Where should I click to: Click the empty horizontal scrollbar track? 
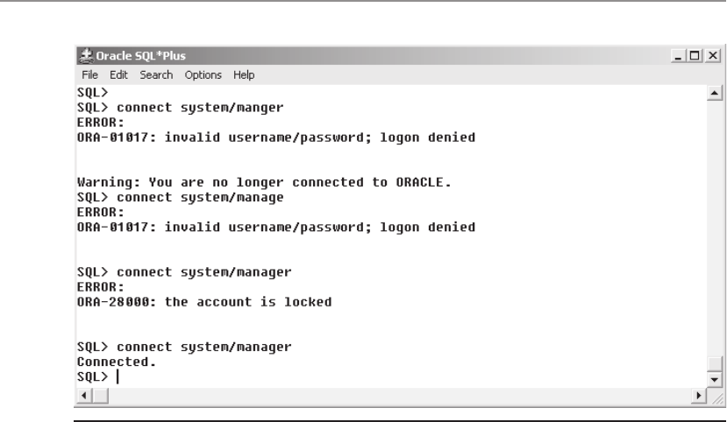400,396
